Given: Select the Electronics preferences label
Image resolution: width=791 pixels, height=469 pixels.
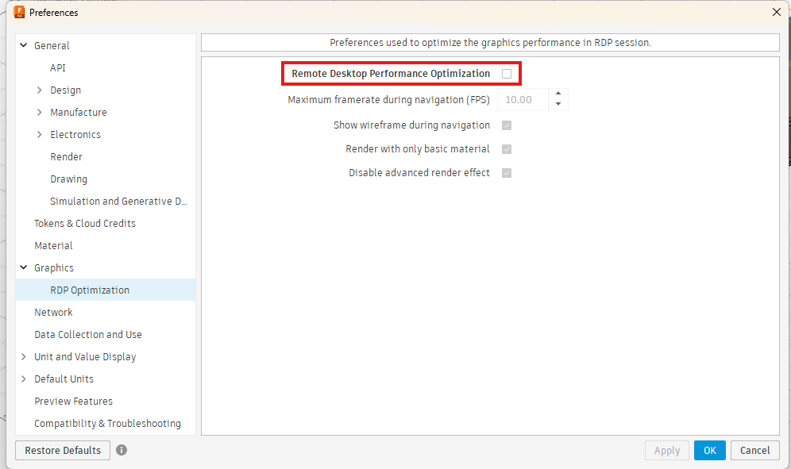Looking at the screenshot, I should pyautogui.click(x=75, y=134).
